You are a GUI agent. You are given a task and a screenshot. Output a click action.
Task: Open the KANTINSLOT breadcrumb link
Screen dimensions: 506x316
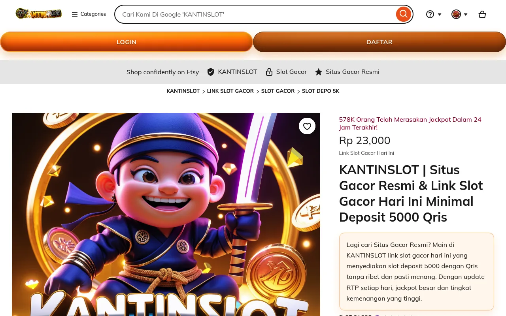[x=183, y=91]
